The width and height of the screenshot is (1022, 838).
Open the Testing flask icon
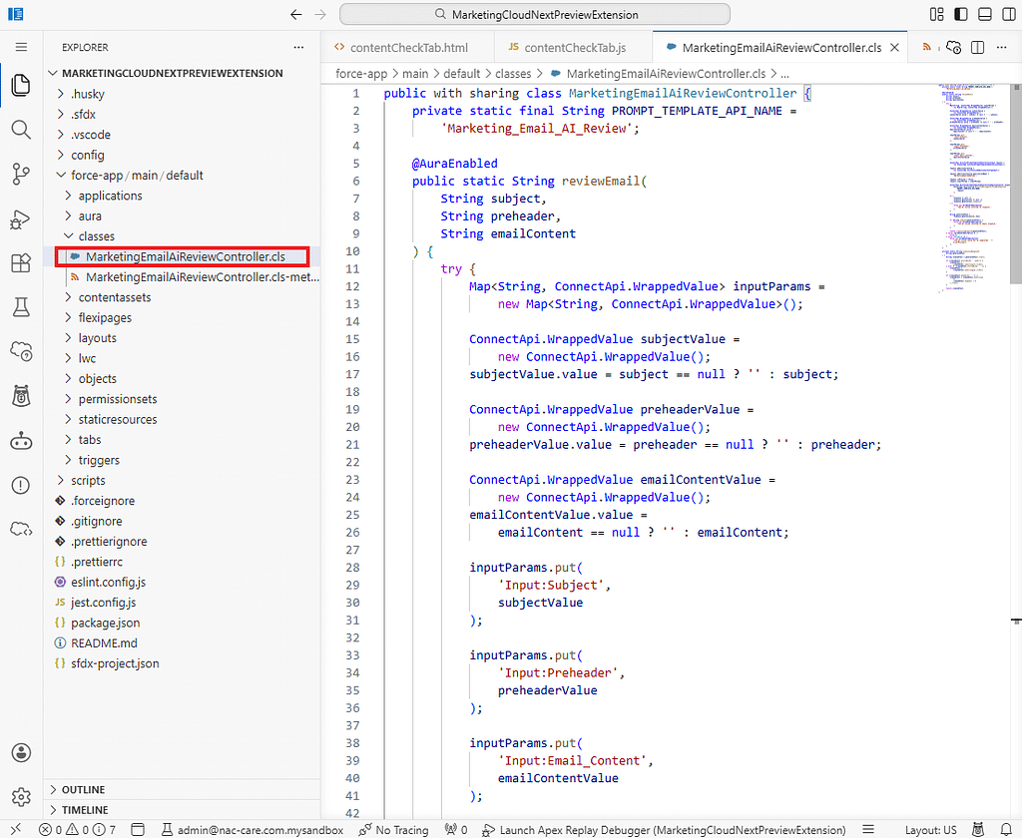point(21,307)
